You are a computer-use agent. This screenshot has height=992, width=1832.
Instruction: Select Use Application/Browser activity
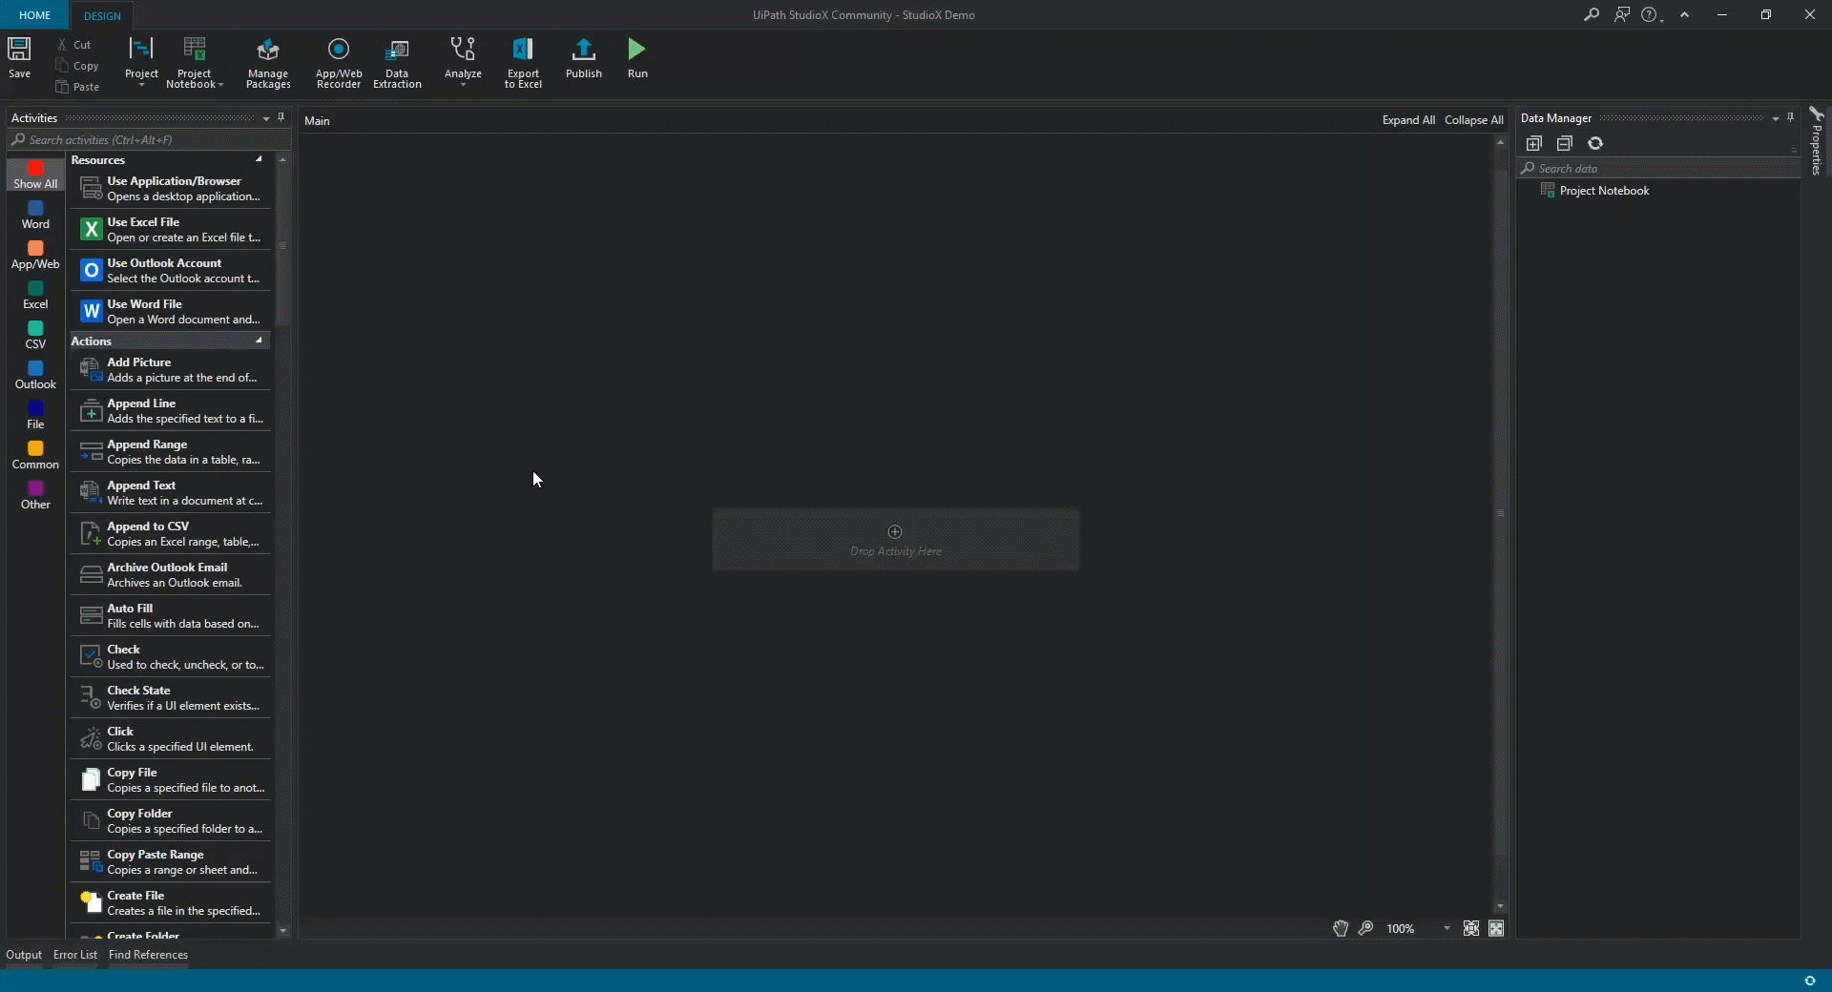click(x=170, y=189)
